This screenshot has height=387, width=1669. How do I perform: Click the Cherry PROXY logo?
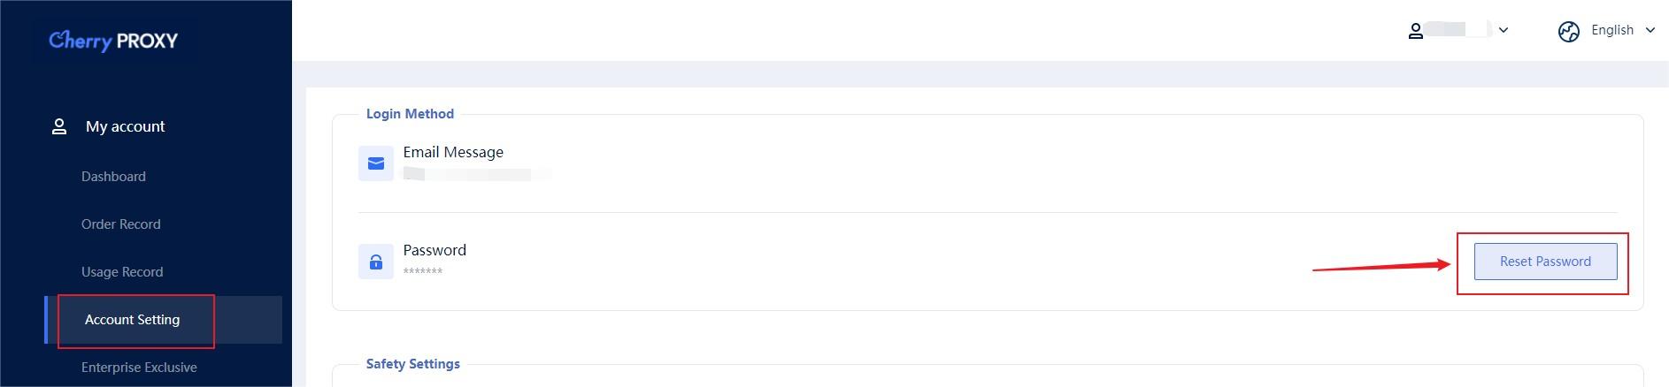(x=113, y=41)
